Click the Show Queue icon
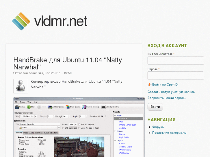Image resolution: width=210 pixels, height=157 pixels. tap(68, 107)
